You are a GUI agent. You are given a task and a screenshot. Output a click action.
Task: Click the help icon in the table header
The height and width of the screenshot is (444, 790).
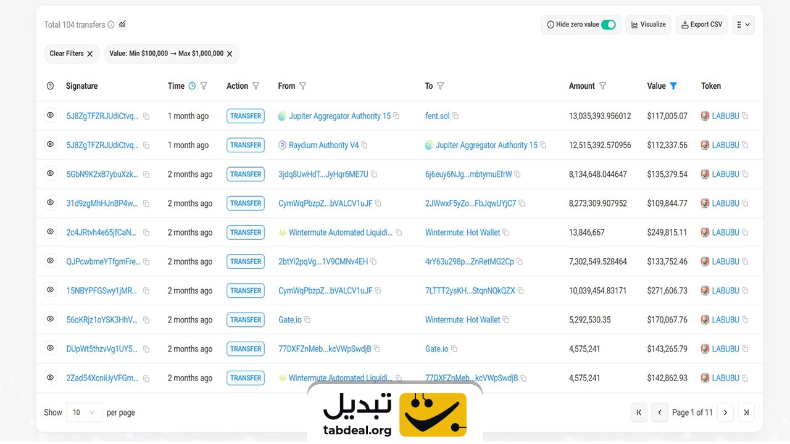(x=51, y=86)
